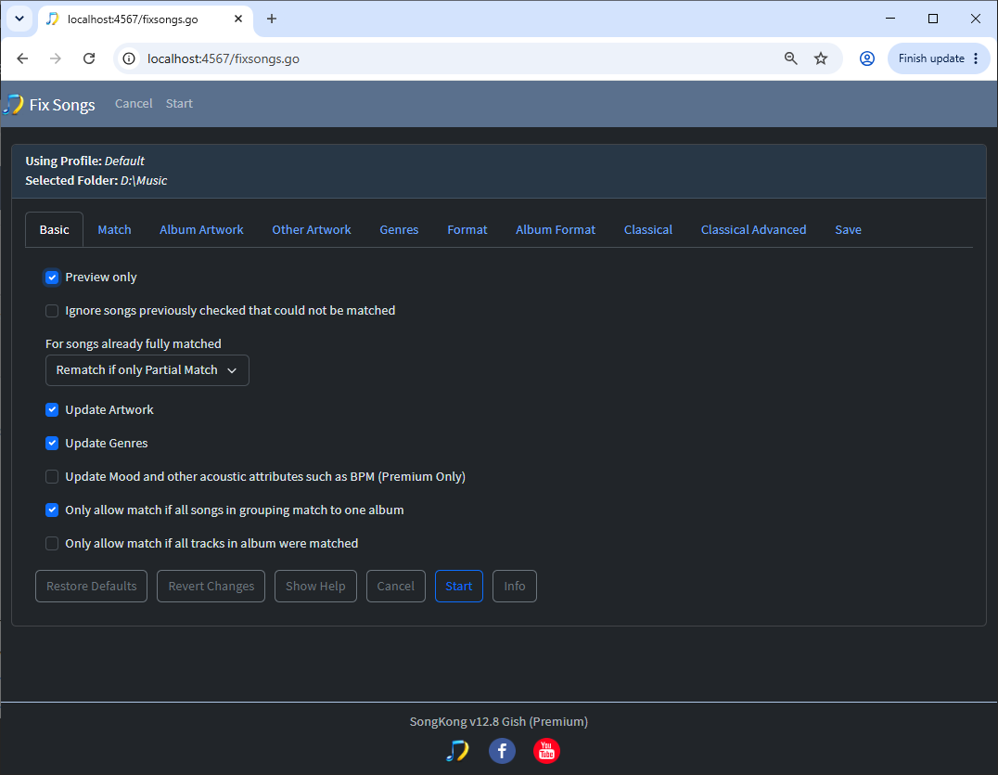The image size is (998, 775).
Task: Switch to the Classical Advanced tab
Action: [x=753, y=230]
